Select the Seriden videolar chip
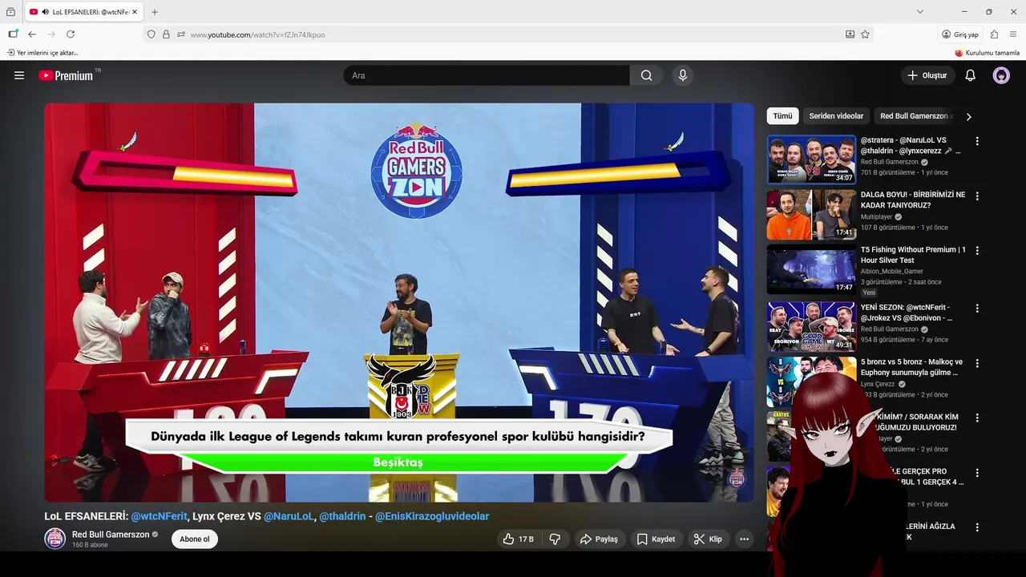 click(836, 116)
